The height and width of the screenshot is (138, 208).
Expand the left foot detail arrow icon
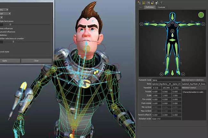click(x=162, y=74)
